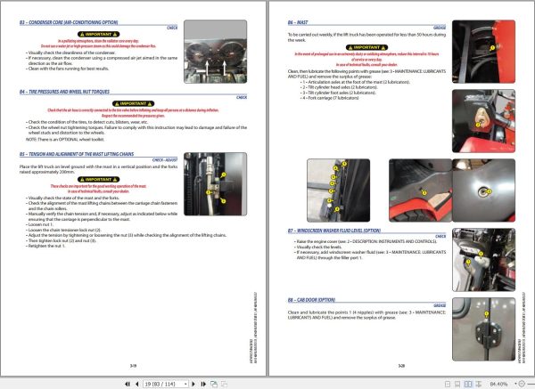
Task: Click the 'Visually check the levels.' line
Action: coord(317,247)
